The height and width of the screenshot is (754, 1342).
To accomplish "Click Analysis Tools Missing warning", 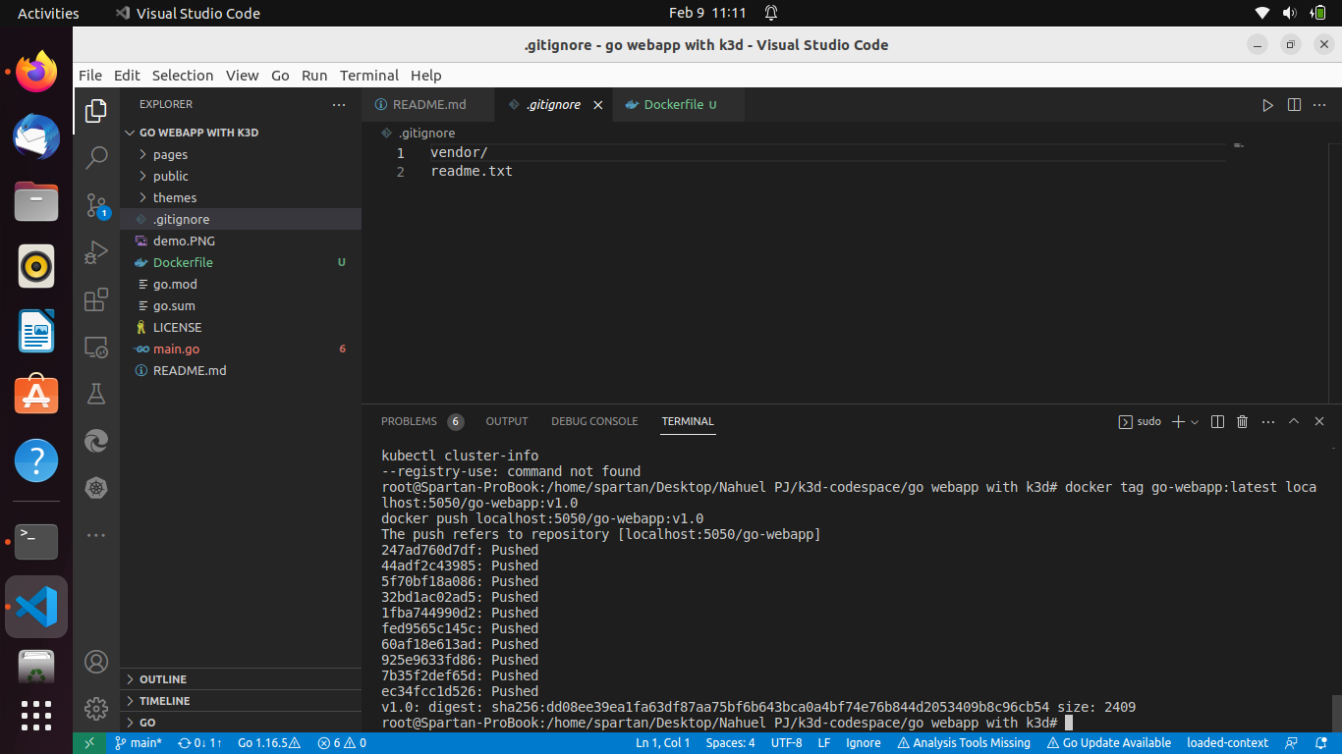I will [x=964, y=743].
